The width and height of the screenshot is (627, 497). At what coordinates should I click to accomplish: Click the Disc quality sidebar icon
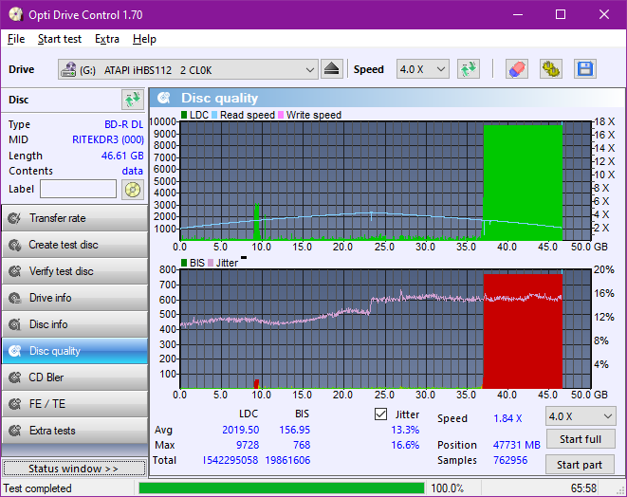click(15, 351)
